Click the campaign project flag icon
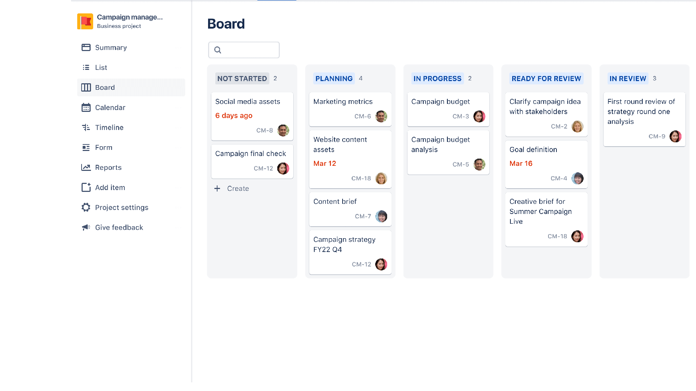696x391 pixels. point(85,21)
